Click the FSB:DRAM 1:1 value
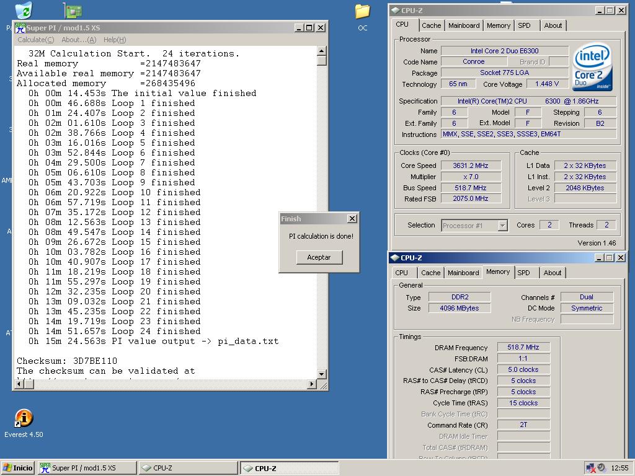This screenshot has width=635, height=476. click(523, 359)
